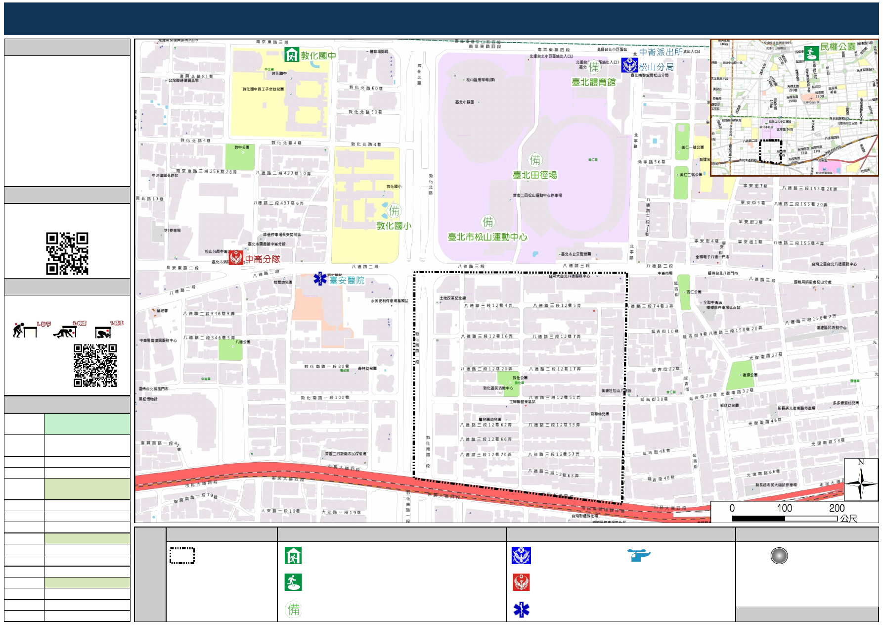Click the 中崙分隊 red label
Viewport: 883px width, 625px height.
tap(263, 259)
